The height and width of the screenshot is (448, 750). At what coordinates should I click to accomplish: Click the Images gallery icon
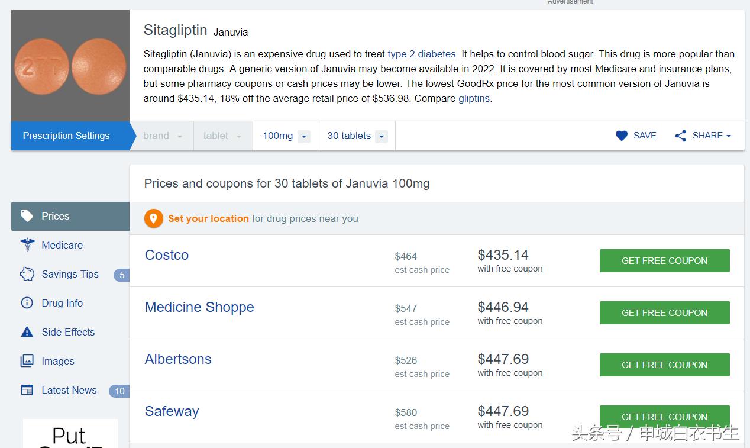(27, 361)
